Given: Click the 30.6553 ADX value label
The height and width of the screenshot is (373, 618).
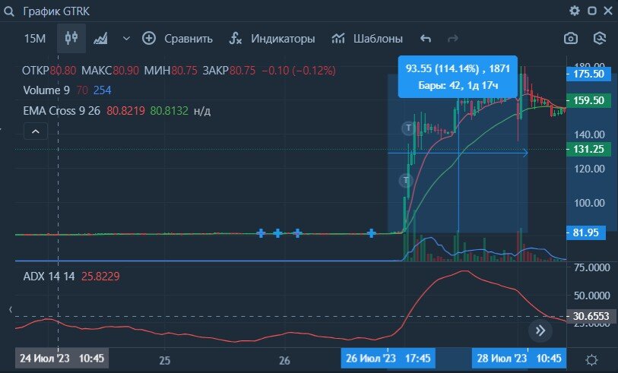Looking at the screenshot, I should click(591, 316).
